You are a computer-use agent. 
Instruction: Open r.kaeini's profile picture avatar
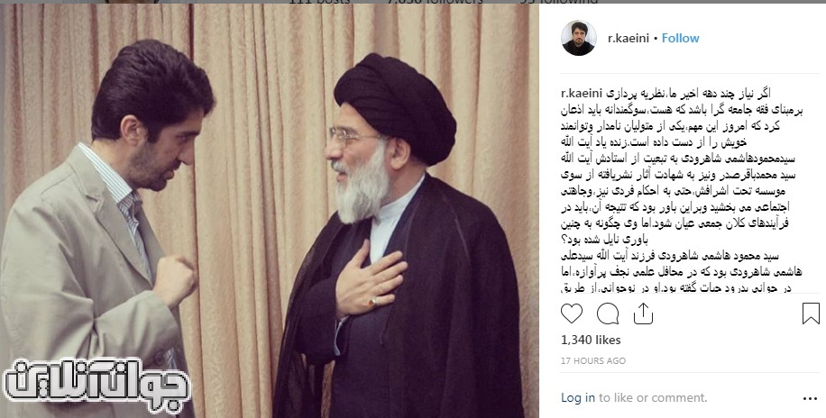point(578,39)
